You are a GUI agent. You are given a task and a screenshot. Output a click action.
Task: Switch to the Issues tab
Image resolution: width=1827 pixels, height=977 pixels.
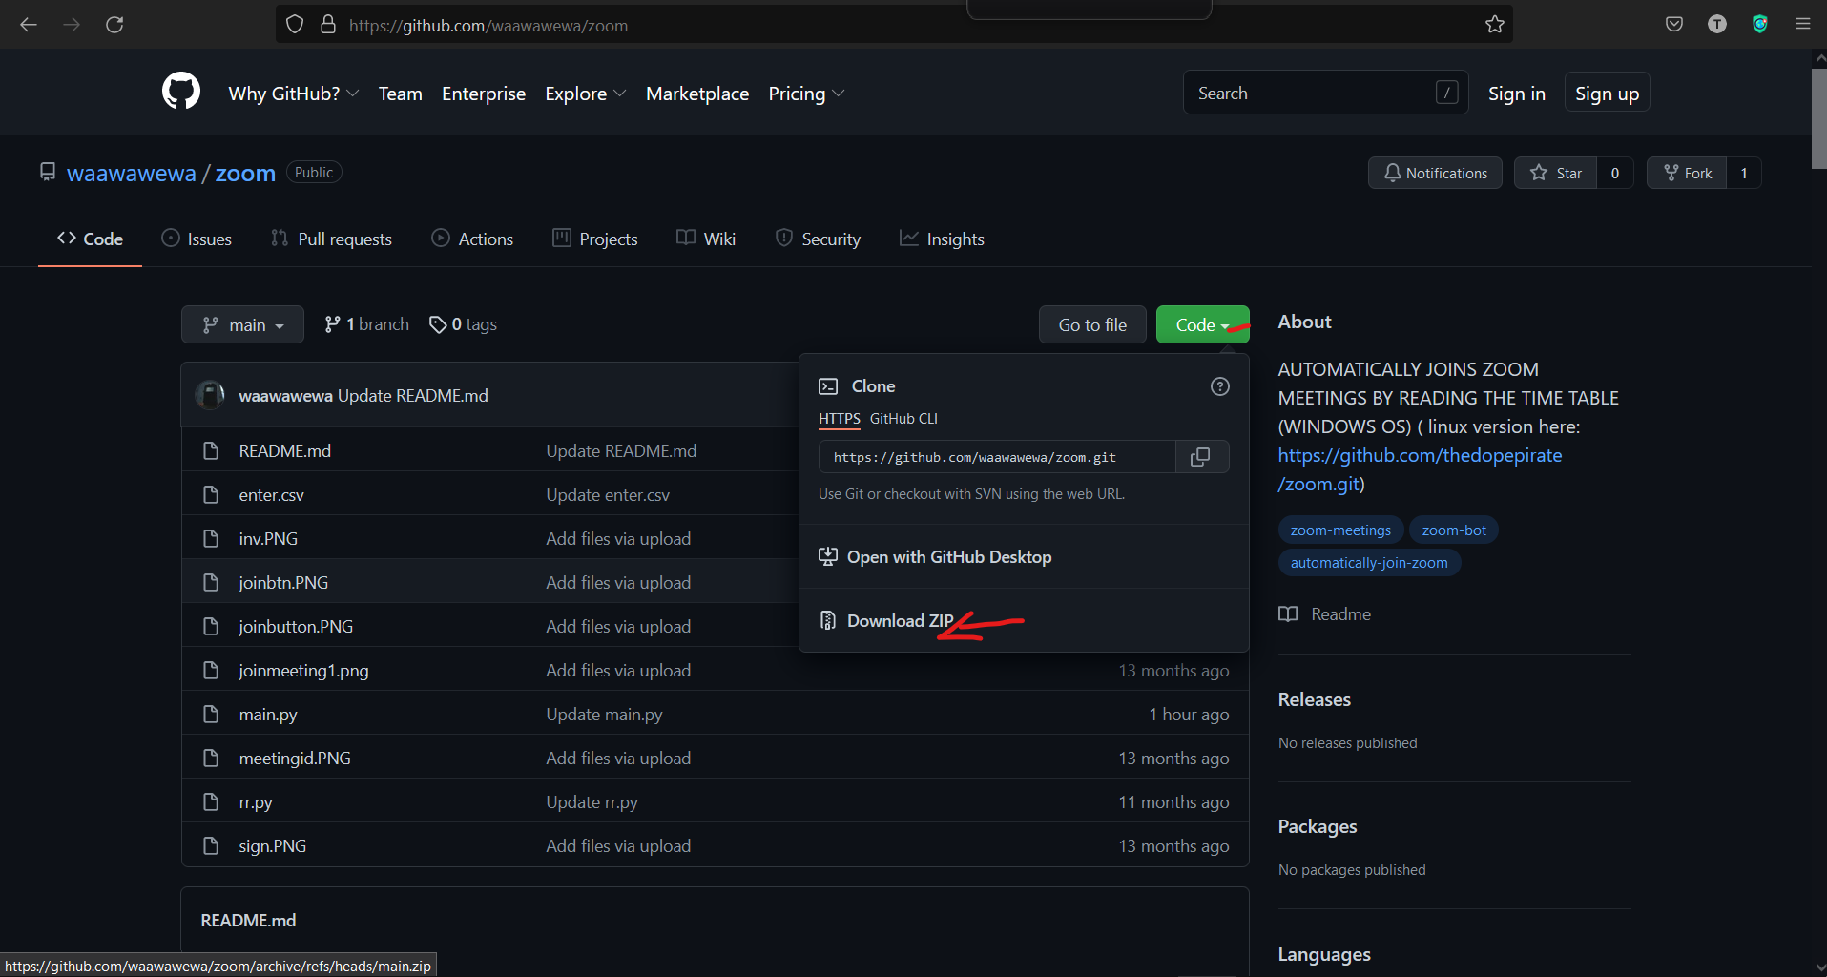197,239
